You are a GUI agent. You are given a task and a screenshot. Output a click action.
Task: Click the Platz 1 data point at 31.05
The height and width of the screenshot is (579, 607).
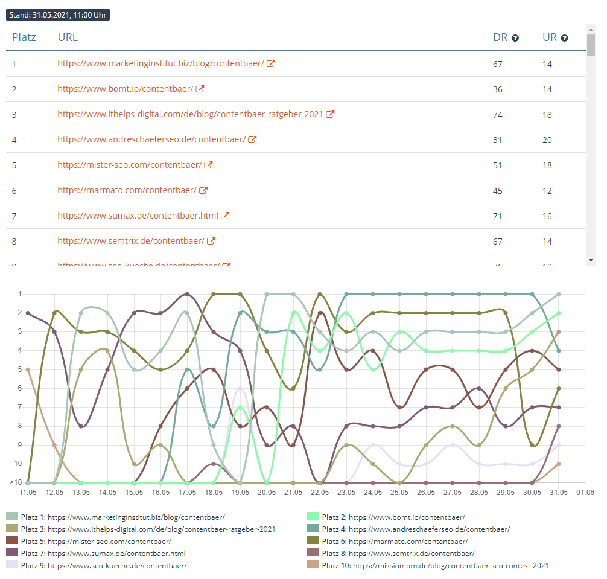(x=559, y=294)
